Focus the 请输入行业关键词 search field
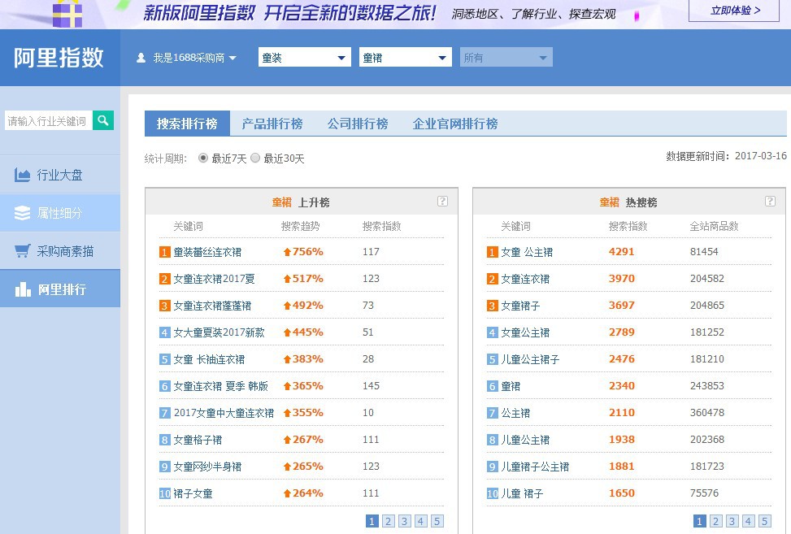The image size is (791, 534). point(49,121)
